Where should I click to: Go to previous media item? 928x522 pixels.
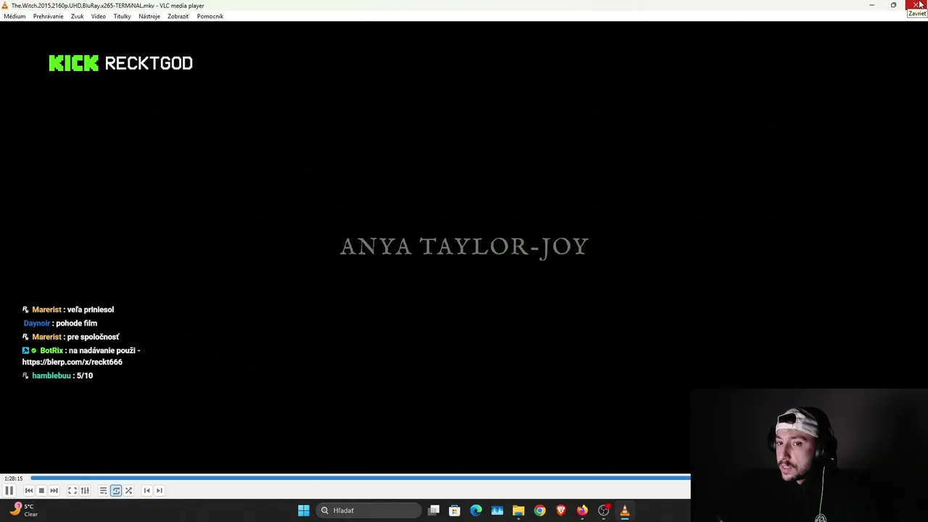(x=29, y=491)
